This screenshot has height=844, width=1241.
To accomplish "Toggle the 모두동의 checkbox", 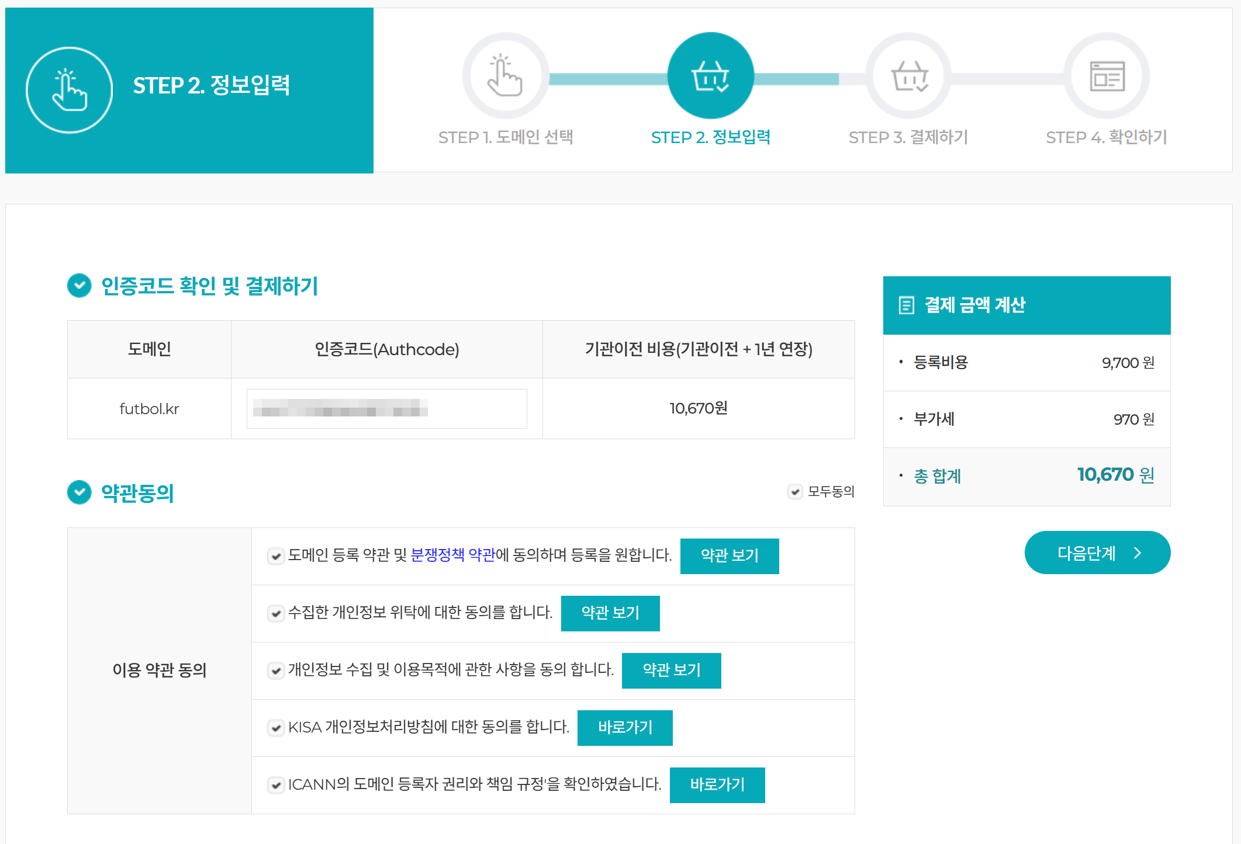I will [x=795, y=492].
